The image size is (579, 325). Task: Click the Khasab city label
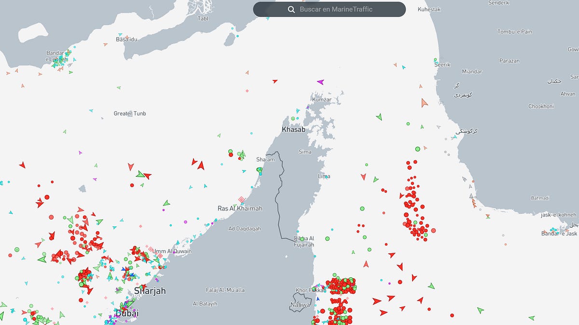click(x=293, y=130)
